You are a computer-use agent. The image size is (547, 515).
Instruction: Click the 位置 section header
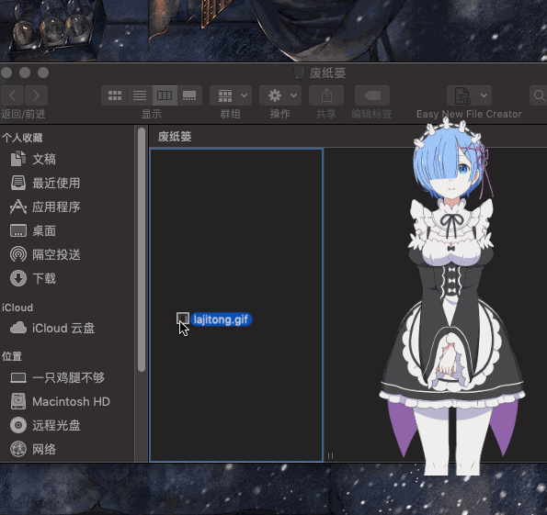click(x=12, y=356)
